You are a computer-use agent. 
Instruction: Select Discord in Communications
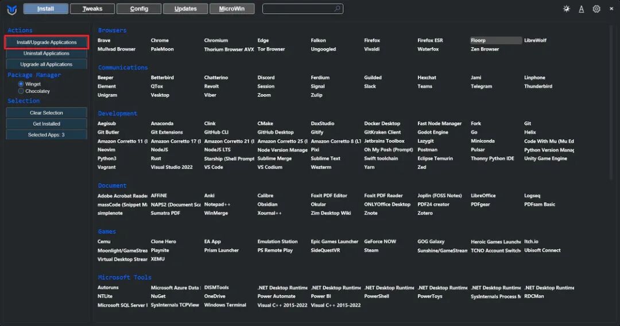(x=266, y=77)
